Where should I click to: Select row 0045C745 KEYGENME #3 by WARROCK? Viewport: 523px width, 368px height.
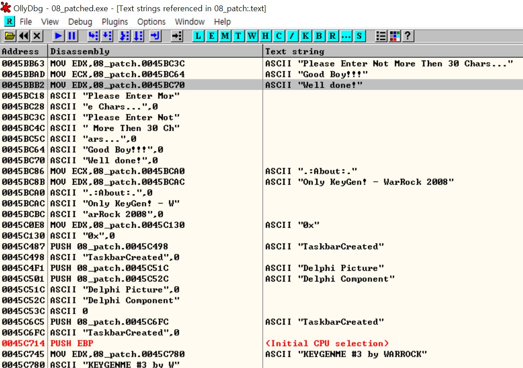[262, 354]
